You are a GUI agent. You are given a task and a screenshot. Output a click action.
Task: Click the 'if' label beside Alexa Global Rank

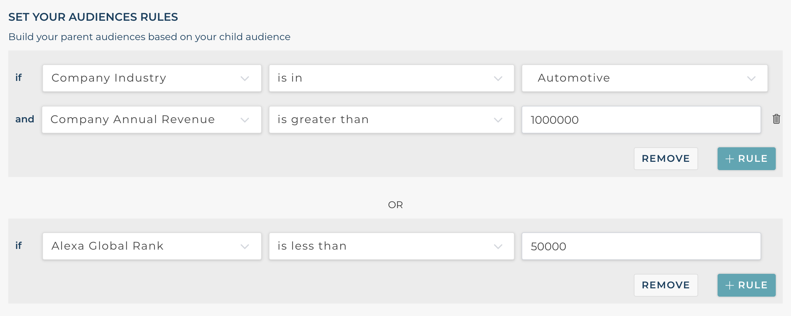point(18,245)
